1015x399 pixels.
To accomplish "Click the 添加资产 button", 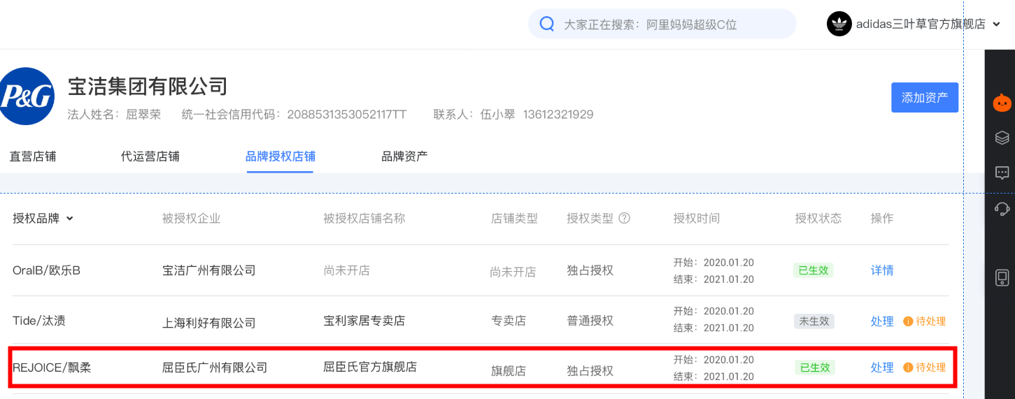I will [x=924, y=97].
